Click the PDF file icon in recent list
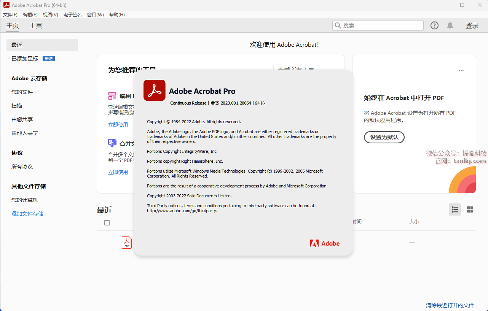Screen dimensions: 488x311 click(x=127, y=243)
